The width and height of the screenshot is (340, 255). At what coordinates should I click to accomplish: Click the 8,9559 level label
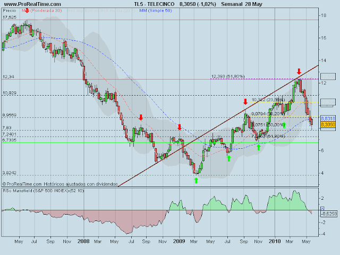coord(10,115)
